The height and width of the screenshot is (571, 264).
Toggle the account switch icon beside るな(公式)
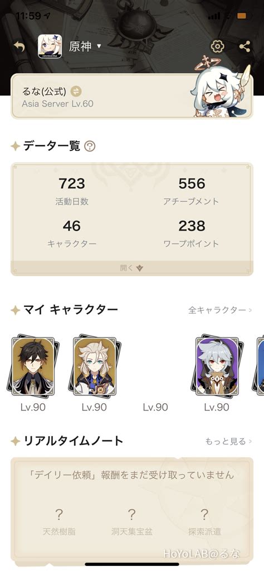[x=76, y=91]
